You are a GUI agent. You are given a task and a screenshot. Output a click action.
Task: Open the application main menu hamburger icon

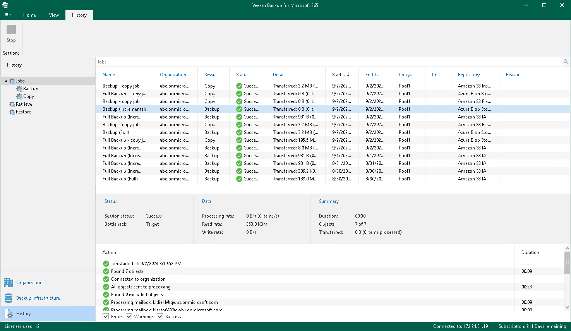pyautogui.click(x=8, y=15)
